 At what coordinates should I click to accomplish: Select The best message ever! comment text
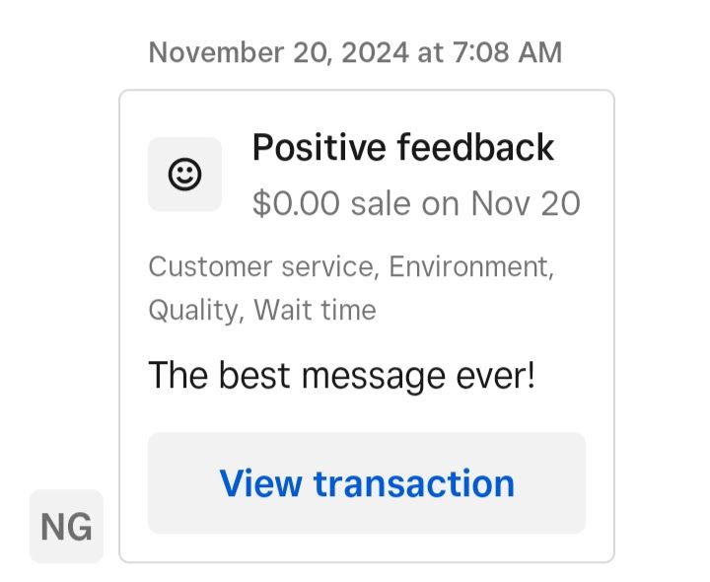(342, 376)
